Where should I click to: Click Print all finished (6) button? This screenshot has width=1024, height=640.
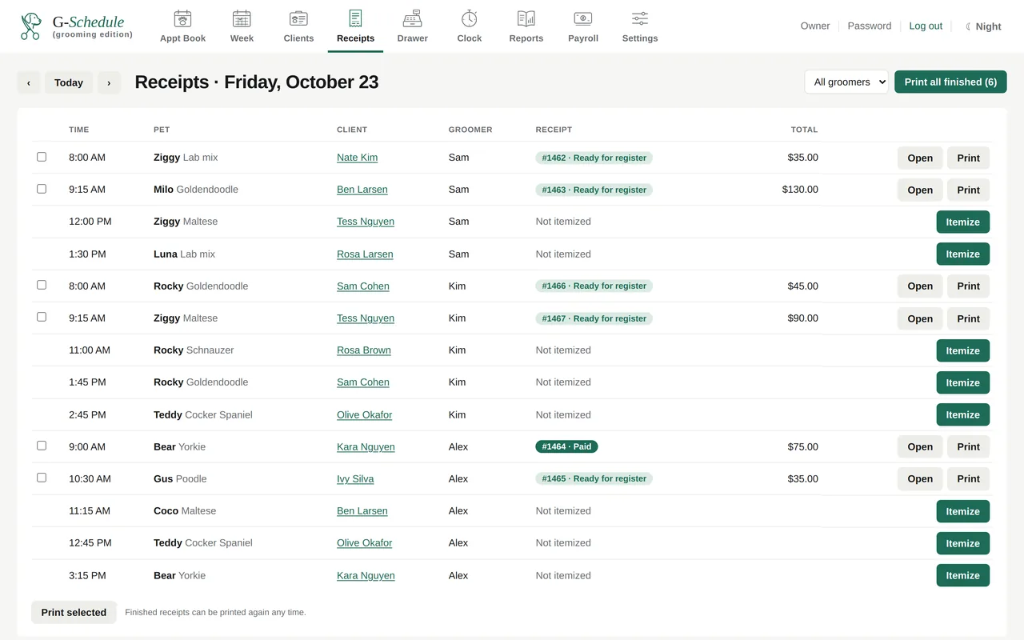[950, 82]
